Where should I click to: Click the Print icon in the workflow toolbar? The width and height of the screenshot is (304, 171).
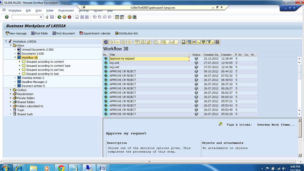184,42
